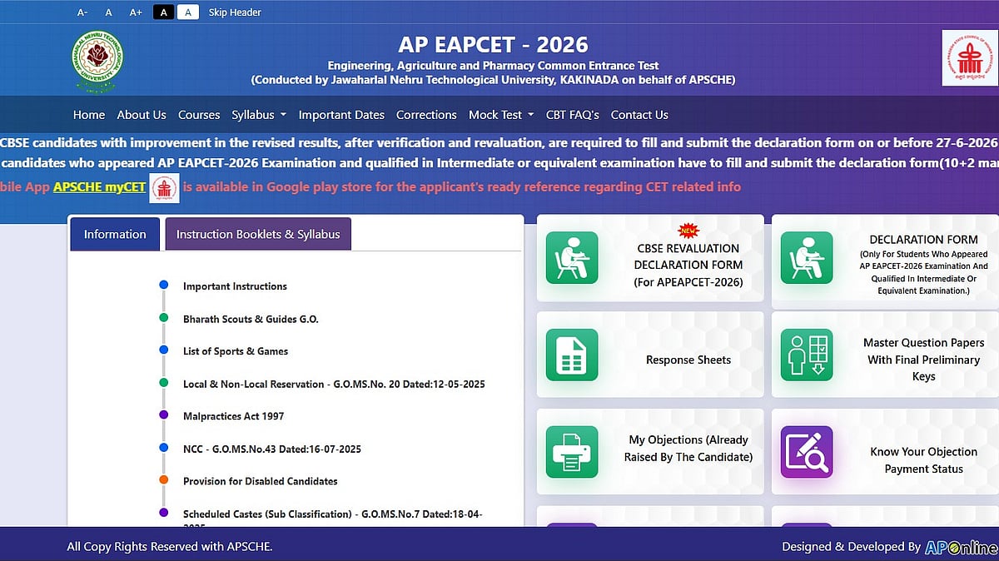Open CBSE Revaluation Declaration Form card text
Image resolution: width=999 pixels, height=561 pixels.
(688, 266)
